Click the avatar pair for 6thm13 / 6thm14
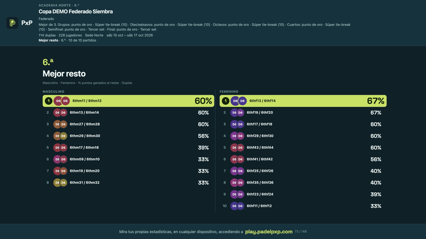426x239 pixels. [x=60, y=113]
